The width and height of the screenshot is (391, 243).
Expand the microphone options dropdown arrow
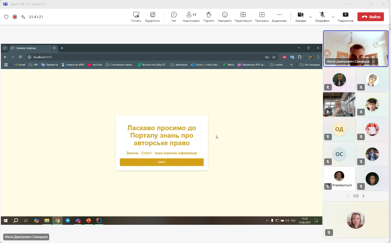tap(333, 17)
